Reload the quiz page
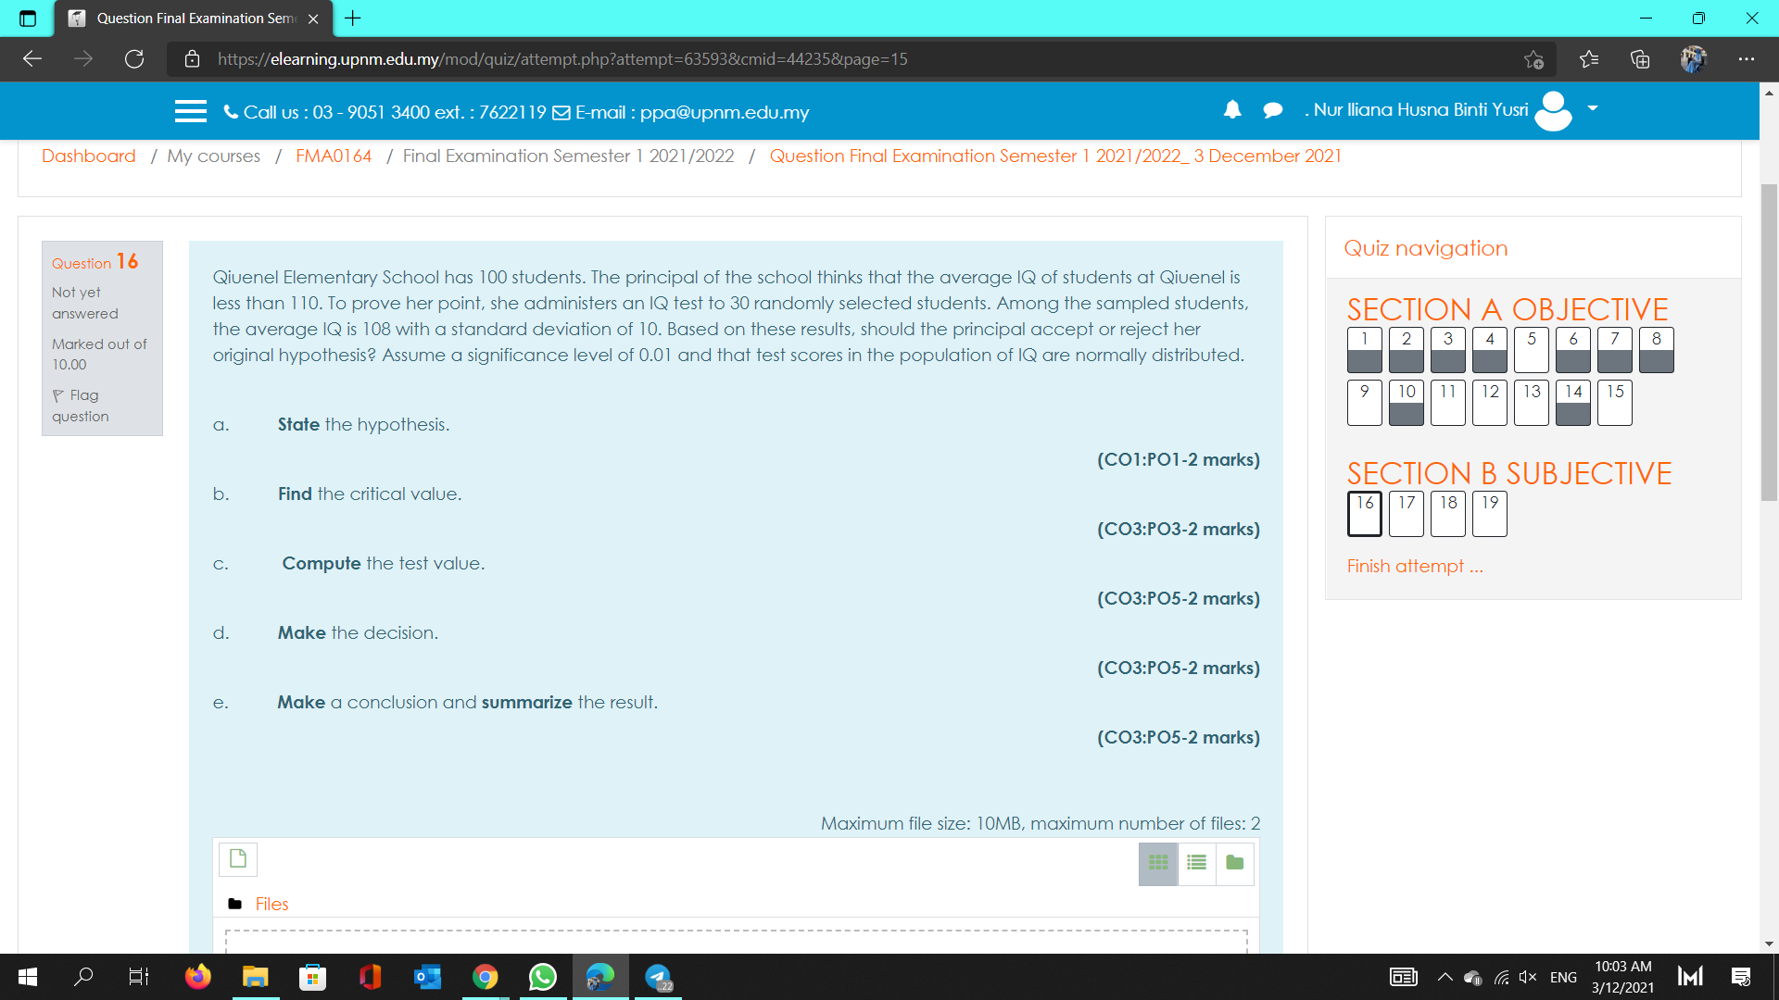This screenshot has height=1000, width=1779. (x=134, y=58)
